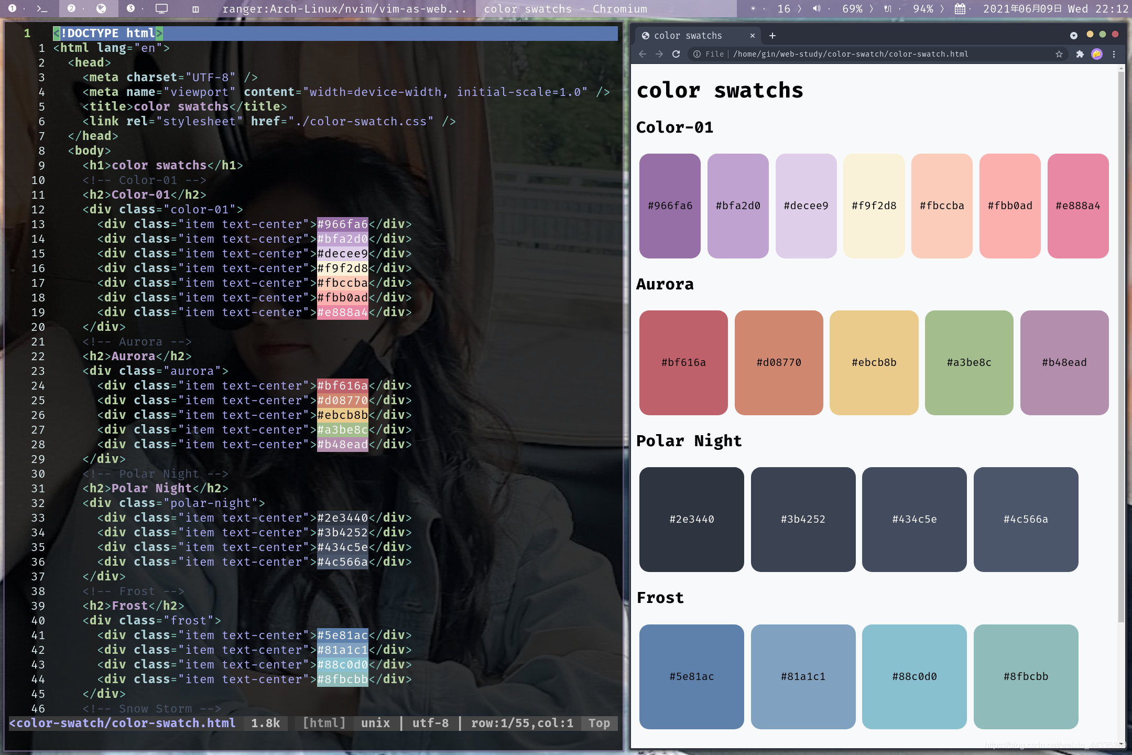Click the volume icon in the top bar
Screen dimensions: 1132x755
click(x=817, y=9)
